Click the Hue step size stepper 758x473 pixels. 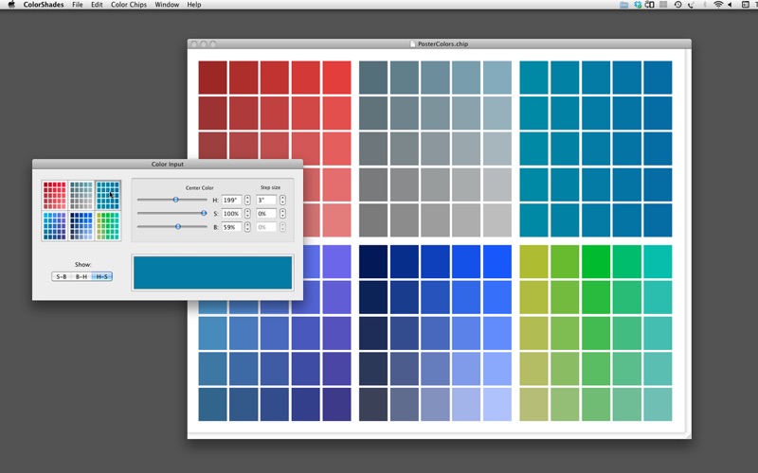(x=282, y=200)
